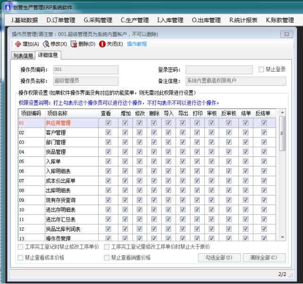The height and width of the screenshot is (284, 303).
Task: Select the 客户管理 row name cell
Action: (72, 132)
